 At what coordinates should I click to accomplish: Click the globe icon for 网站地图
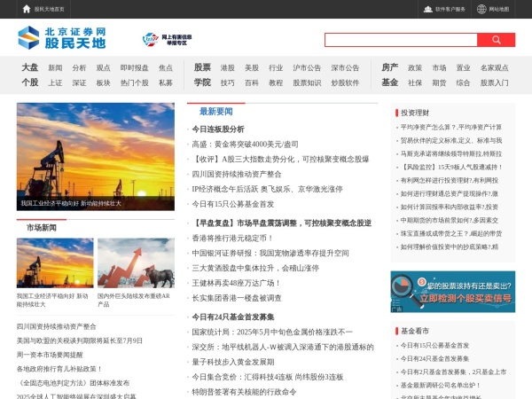click(x=481, y=9)
